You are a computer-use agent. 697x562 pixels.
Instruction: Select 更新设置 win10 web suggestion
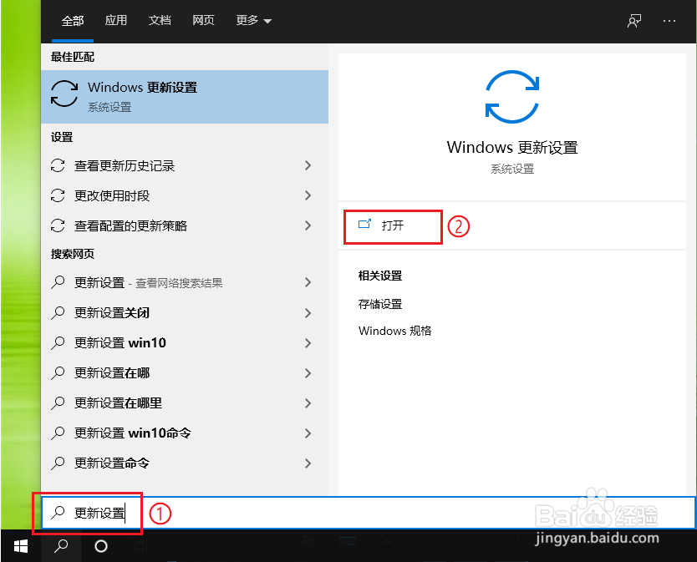click(x=185, y=343)
